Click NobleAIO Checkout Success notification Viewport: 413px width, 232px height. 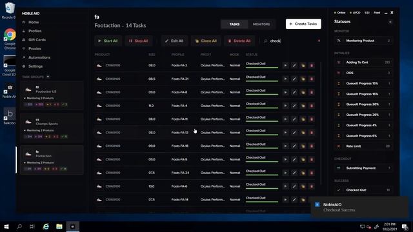[359, 207]
